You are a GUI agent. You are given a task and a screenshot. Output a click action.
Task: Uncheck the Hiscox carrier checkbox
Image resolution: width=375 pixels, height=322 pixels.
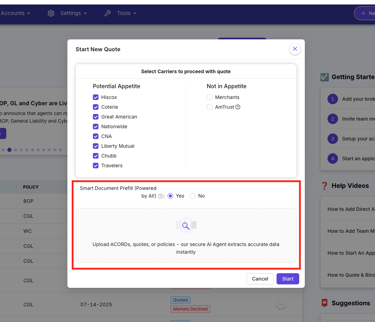(96, 97)
